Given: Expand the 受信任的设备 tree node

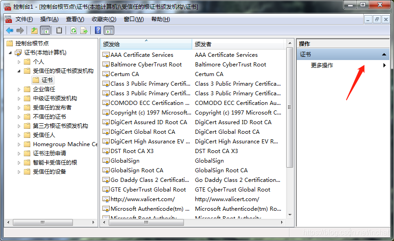Looking at the screenshot, I should coord(19,172).
